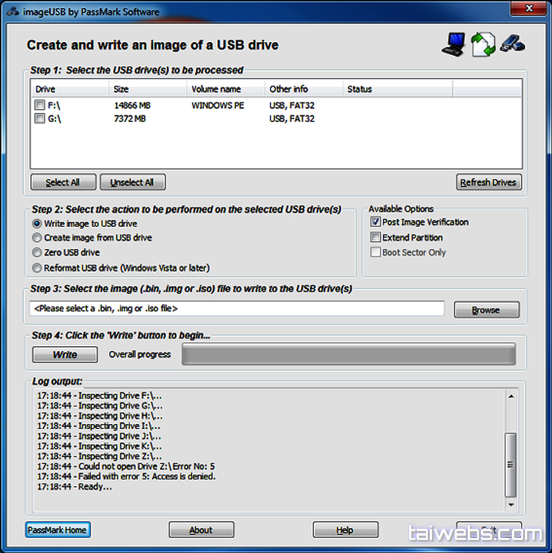Start the process with Write button
552x553 pixels.
(x=65, y=354)
